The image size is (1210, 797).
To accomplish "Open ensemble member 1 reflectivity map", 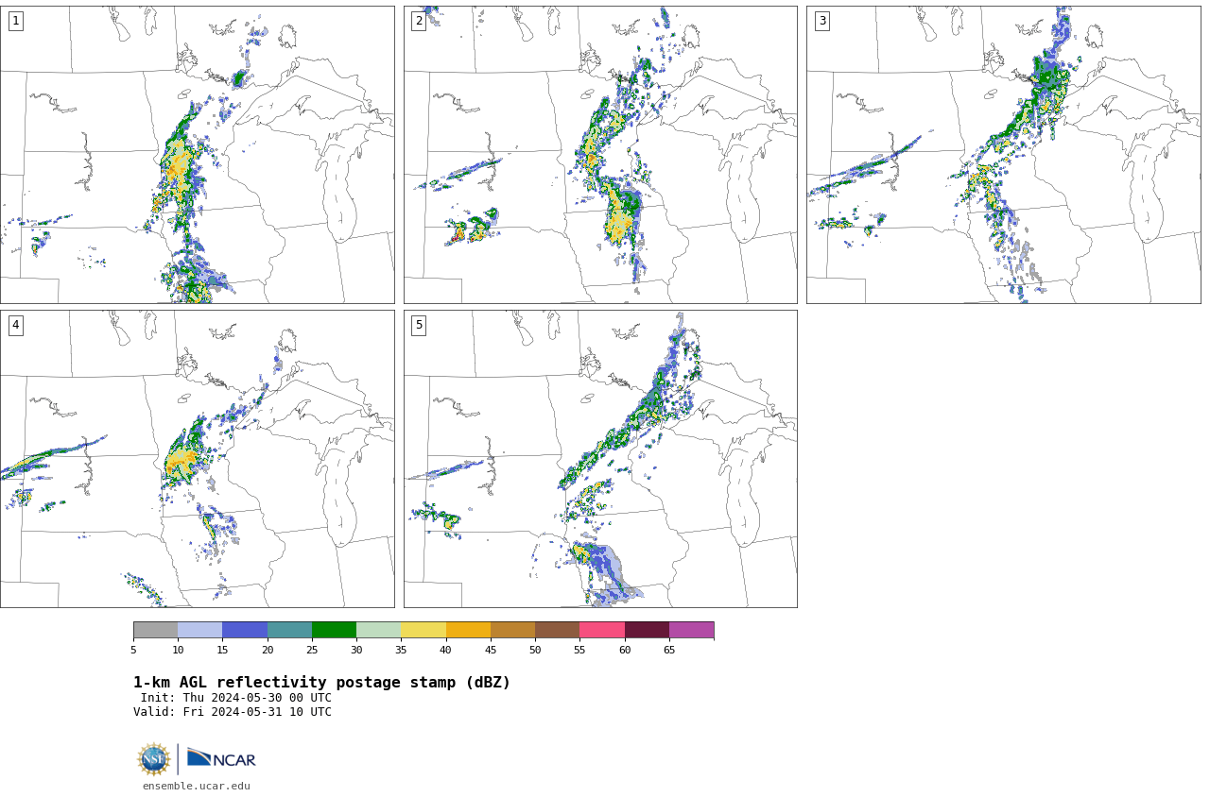I will coord(197,155).
